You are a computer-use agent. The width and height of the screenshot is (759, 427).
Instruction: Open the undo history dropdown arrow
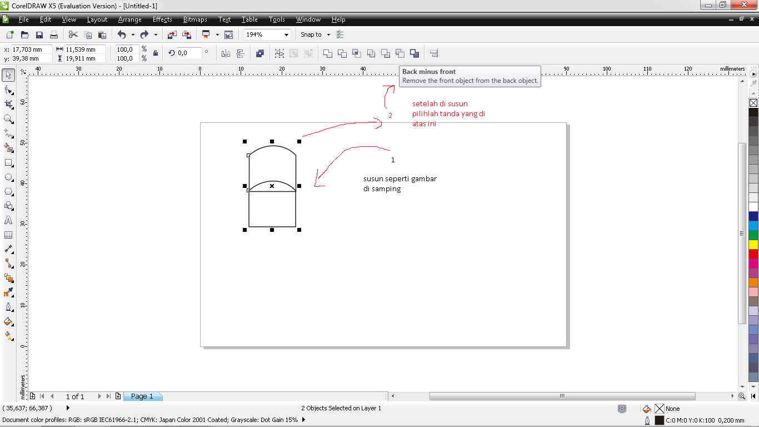(x=133, y=34)
